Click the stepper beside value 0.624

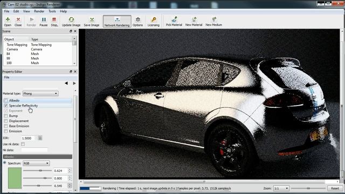point(70,170)
